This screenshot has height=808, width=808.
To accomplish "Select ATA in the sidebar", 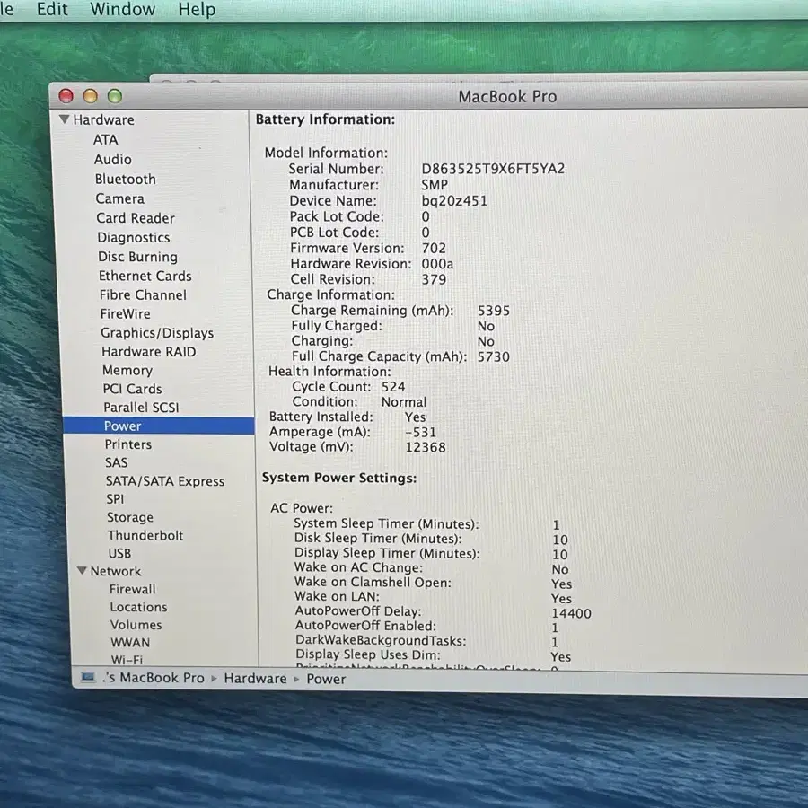I will pyautogui.click(x=106, y=140).
